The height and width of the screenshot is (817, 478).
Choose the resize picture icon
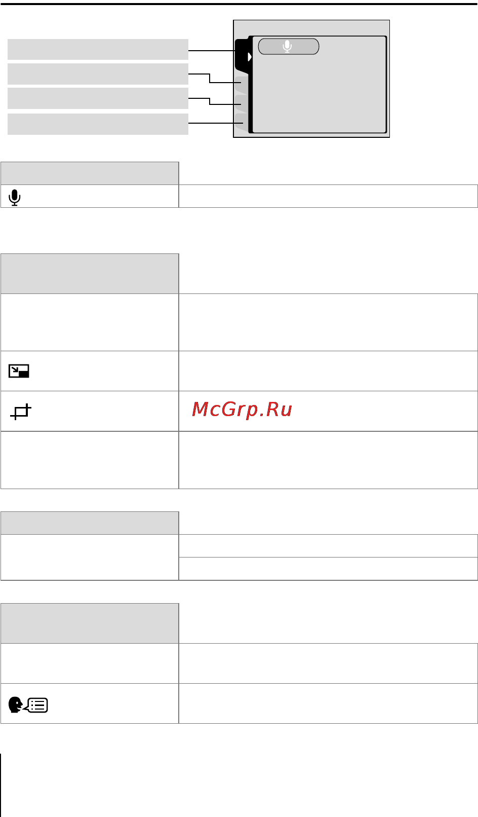point(19,372)
